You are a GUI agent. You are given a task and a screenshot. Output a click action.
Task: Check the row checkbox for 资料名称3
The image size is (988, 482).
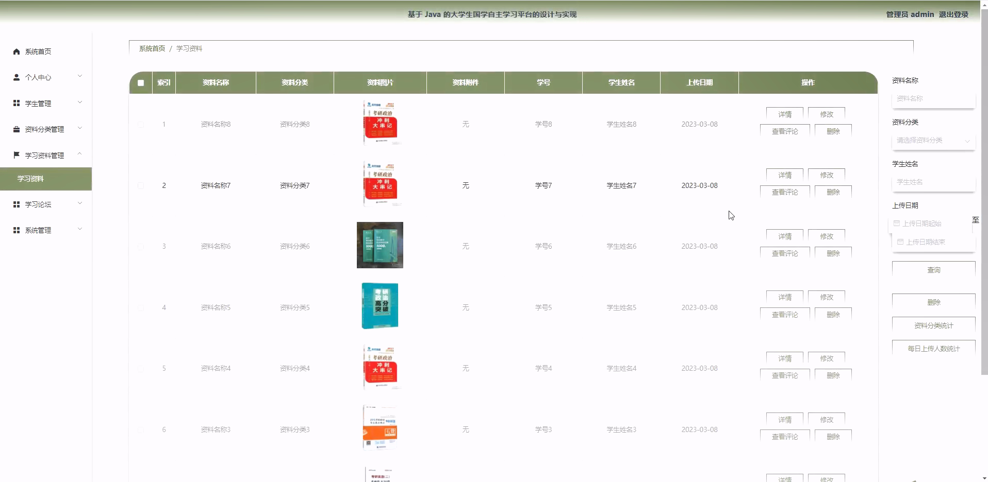point(141,430)
